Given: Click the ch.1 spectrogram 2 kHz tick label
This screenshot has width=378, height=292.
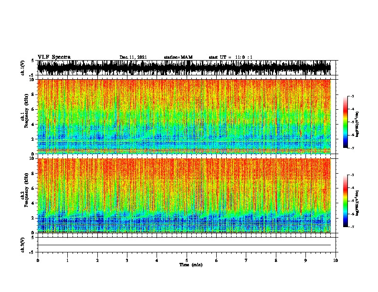Looking at the screenshot, I should click(33, 139).
